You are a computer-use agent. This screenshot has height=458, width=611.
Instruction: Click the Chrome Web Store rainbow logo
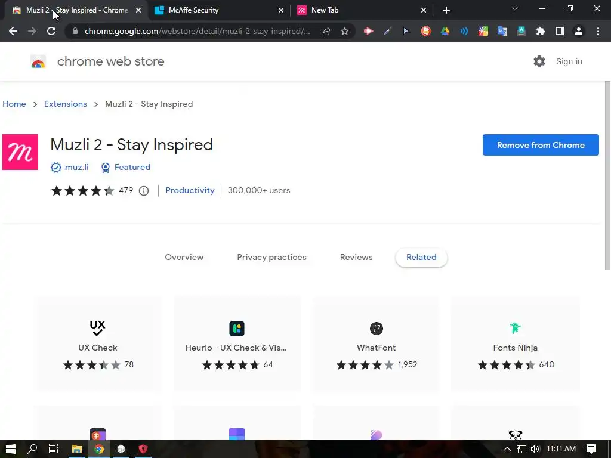point(38,61)
